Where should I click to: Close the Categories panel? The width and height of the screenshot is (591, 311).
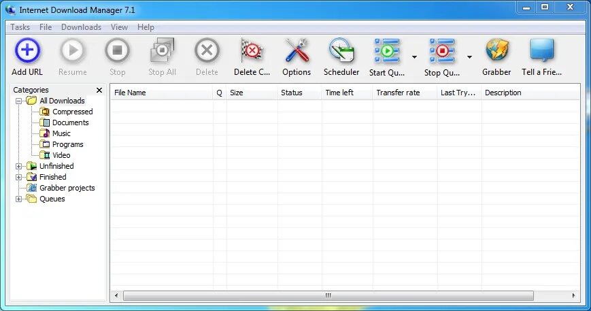(x=99, y=90)
